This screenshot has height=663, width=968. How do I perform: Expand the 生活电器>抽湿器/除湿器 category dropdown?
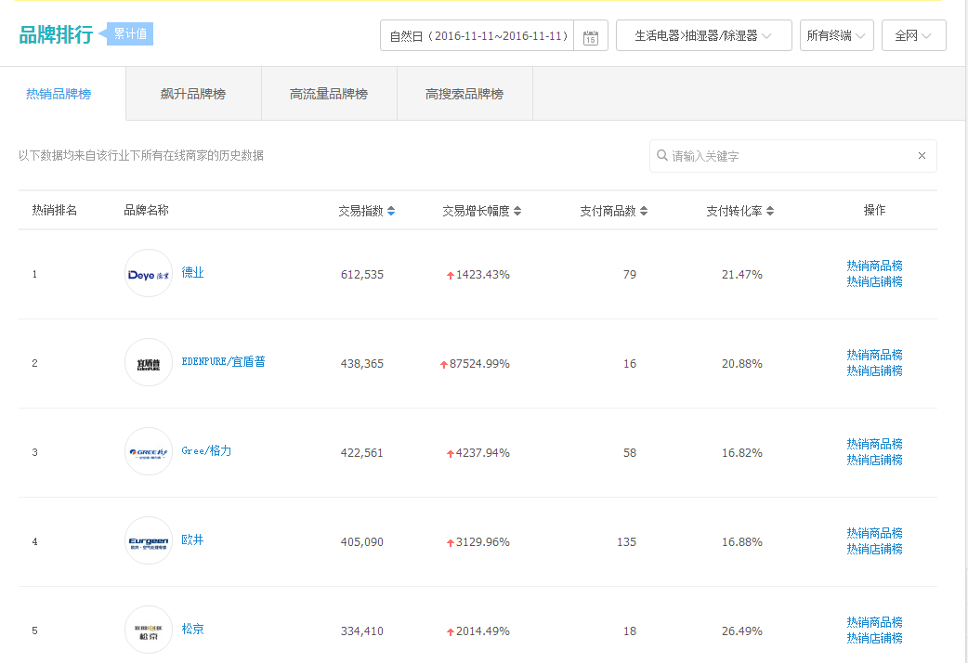click(703, 36)
